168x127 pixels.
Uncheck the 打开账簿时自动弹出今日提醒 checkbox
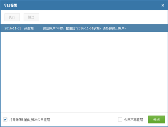click(x=5, y=120)
